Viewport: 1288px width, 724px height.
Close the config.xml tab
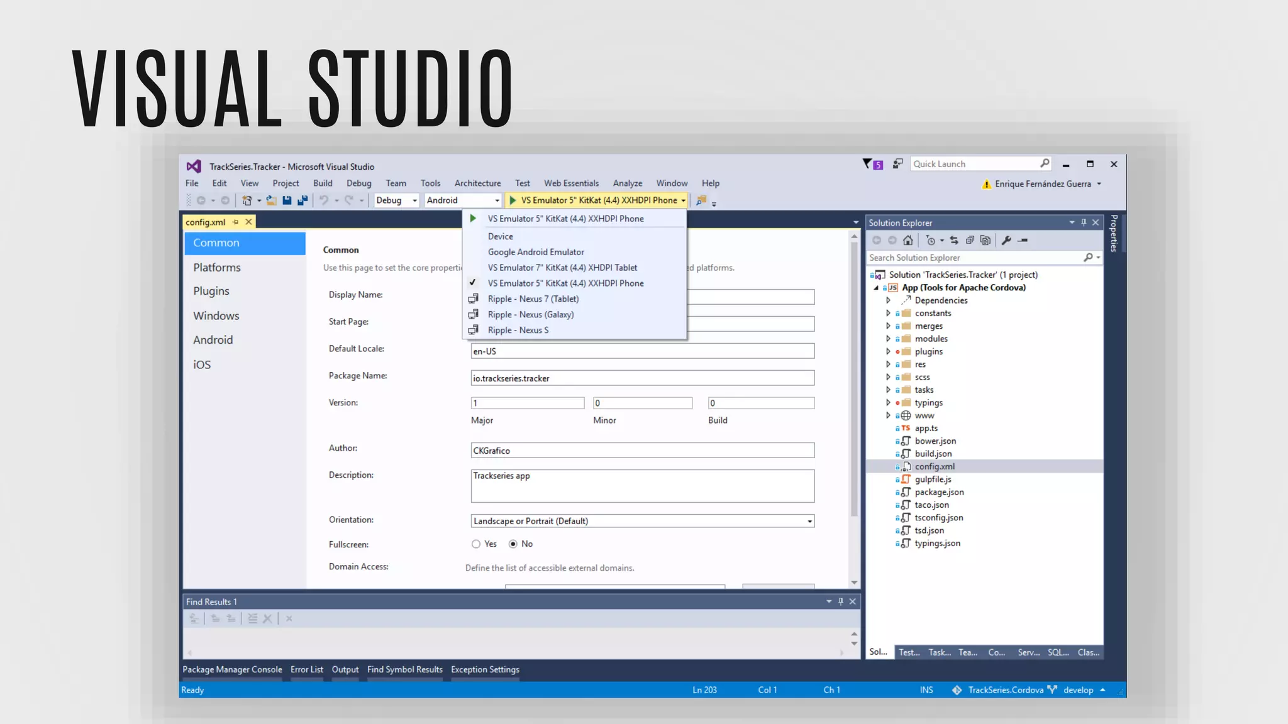point(248,222)
